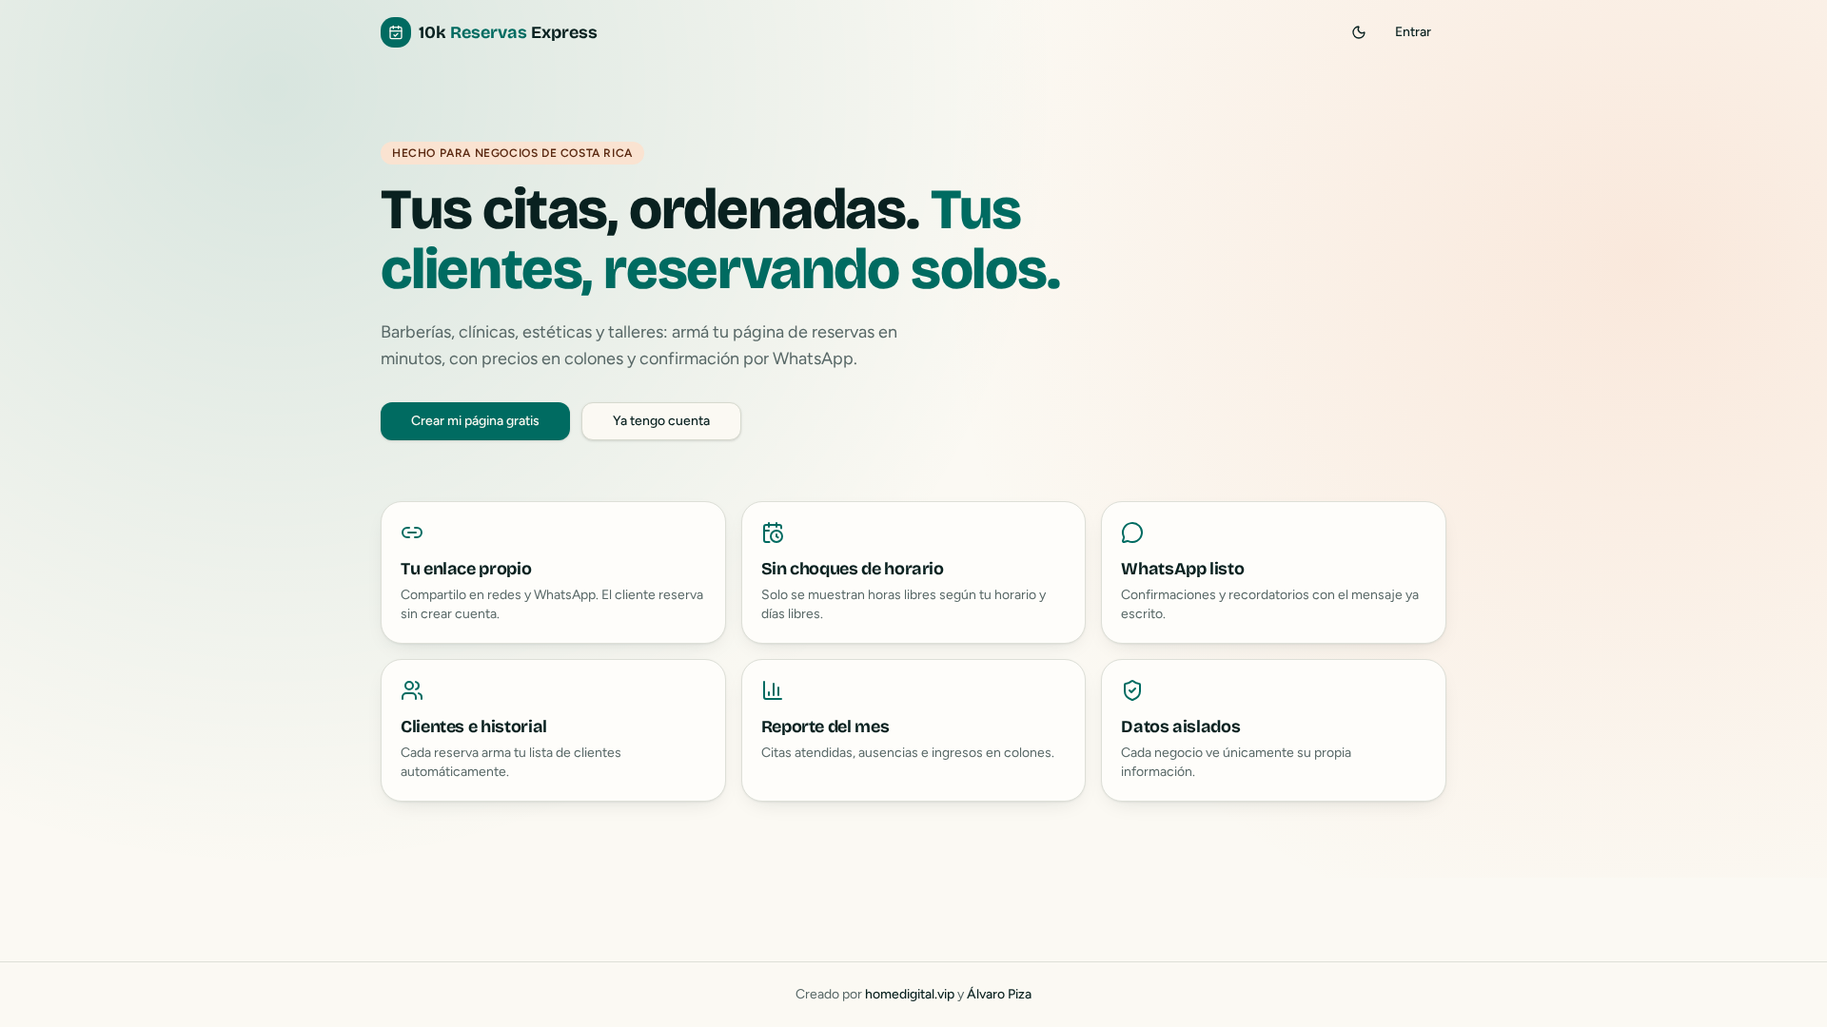The image size is (1827, 1027).
Task: Click the 'WhatsApp listo' heading
Action: click(x=1183, y=569)
